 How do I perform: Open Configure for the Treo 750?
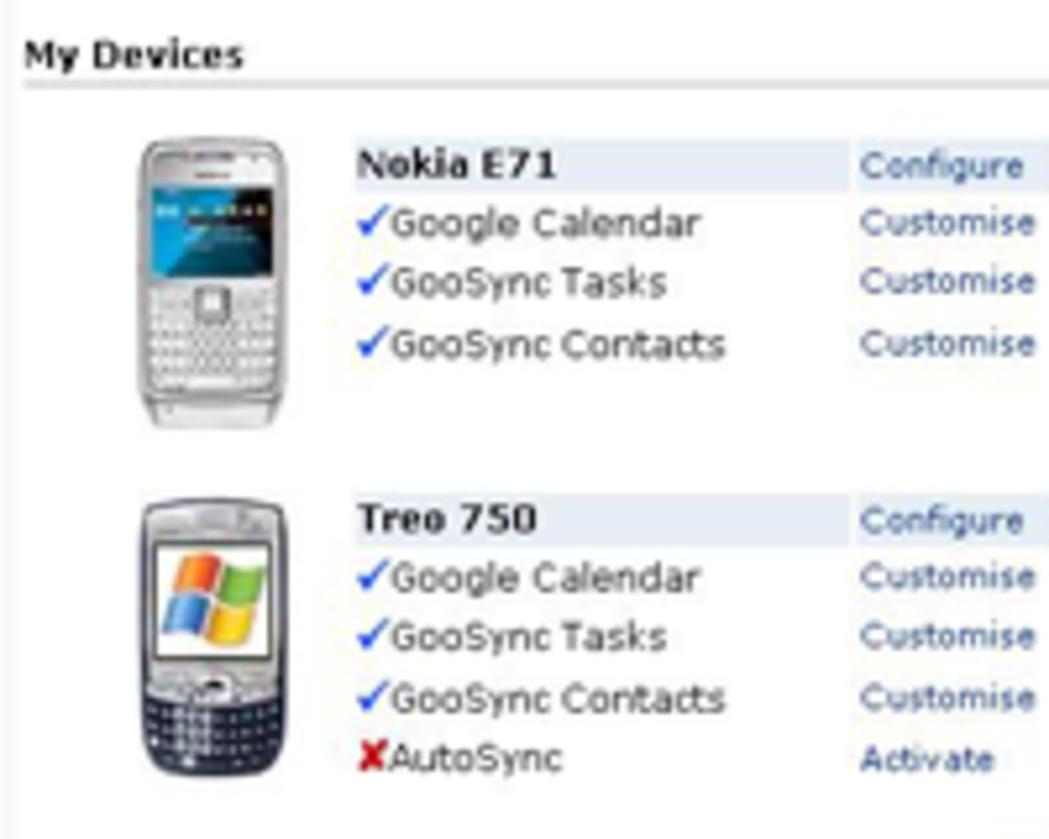[x=942, y=521]
